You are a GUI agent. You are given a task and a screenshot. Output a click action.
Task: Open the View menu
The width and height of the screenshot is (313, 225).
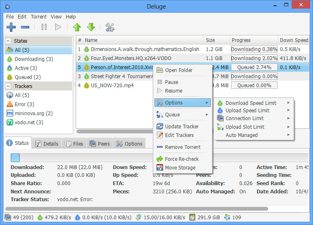pos(56,17)
